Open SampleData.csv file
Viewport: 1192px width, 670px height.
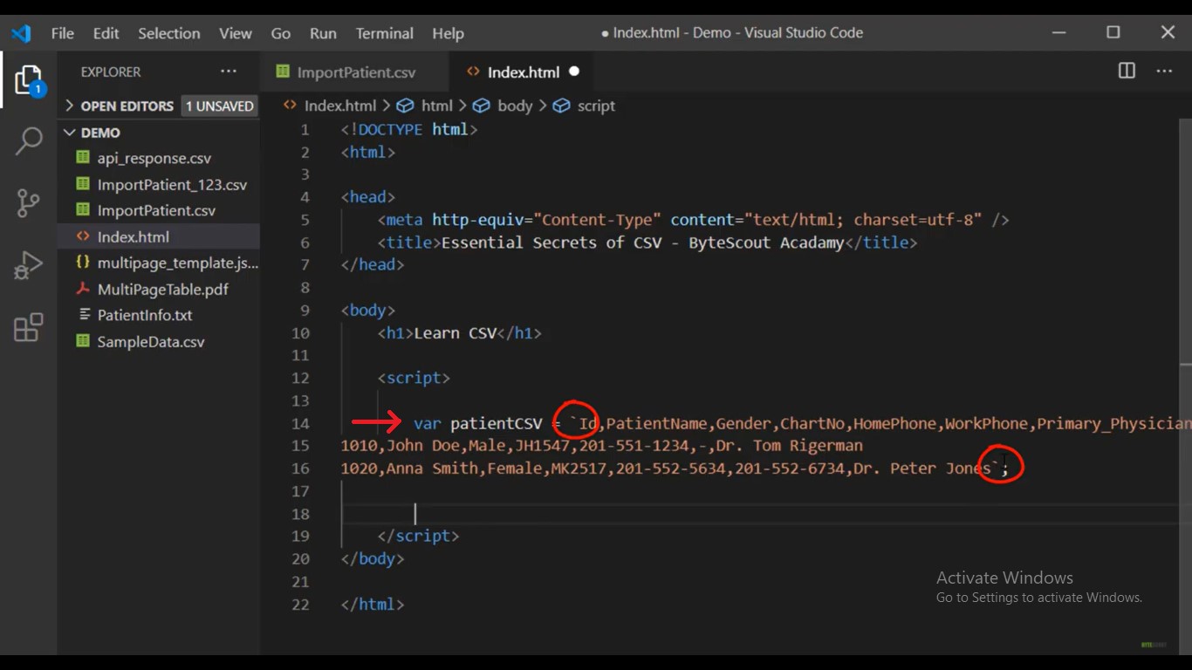click(151, 341)
